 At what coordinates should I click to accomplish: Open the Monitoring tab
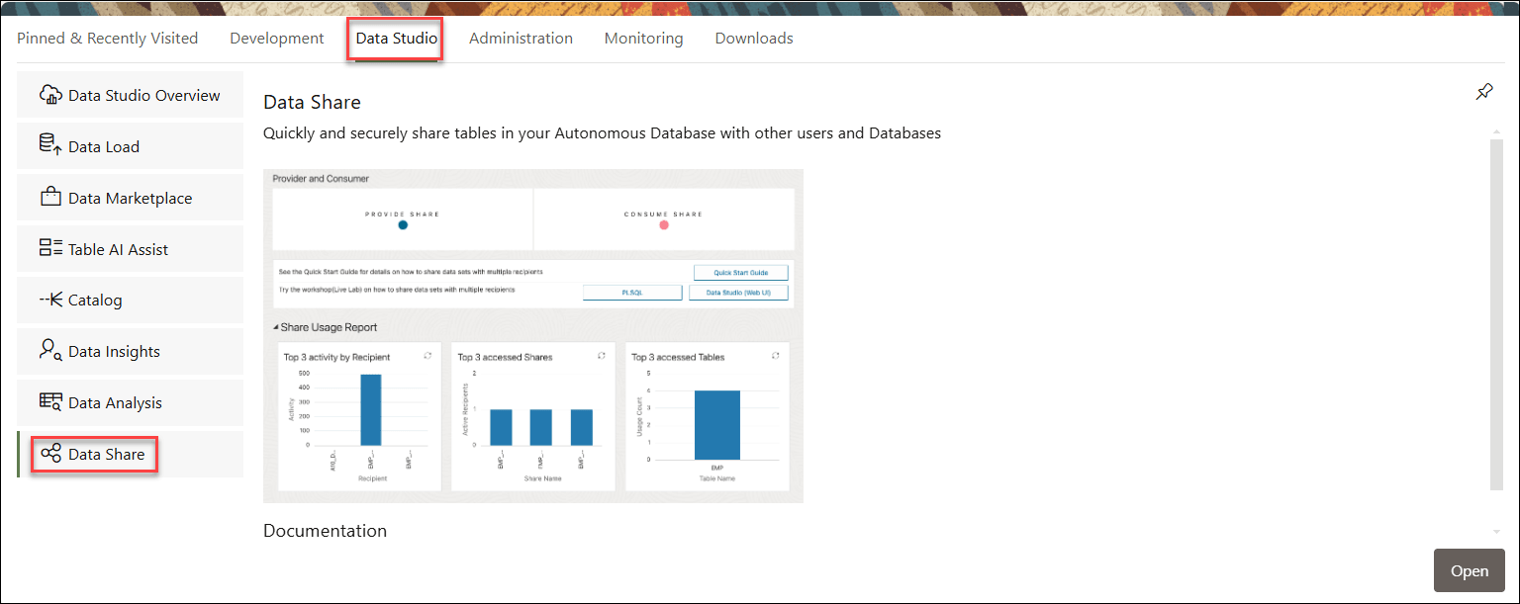pyautogui.click(x=643, y=38)
